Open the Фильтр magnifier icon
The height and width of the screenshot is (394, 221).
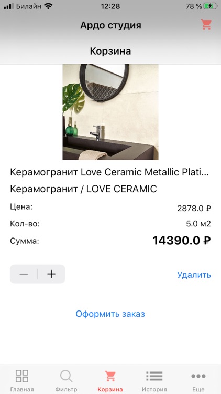click(66, 376)
